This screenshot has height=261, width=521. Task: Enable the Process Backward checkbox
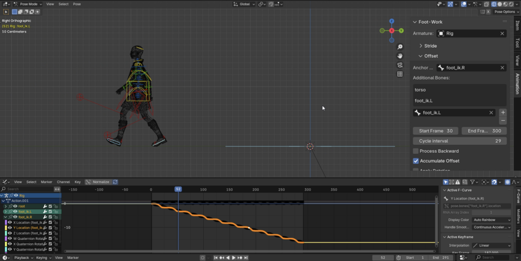tap(416, 151)
